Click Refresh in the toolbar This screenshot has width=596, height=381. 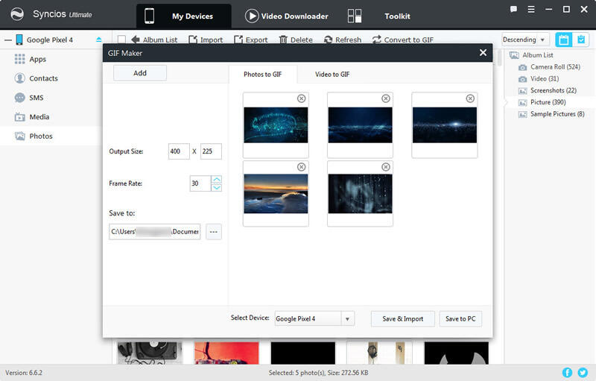[343, 40]
